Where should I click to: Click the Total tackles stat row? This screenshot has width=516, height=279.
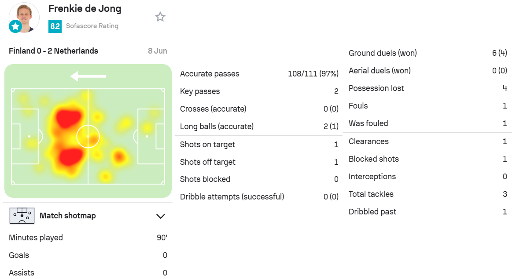[428, 194]
